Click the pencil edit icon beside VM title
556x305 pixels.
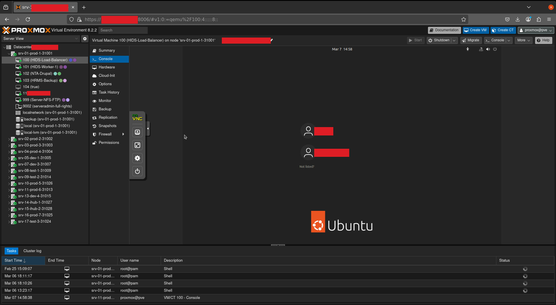[x=272, y=40]
